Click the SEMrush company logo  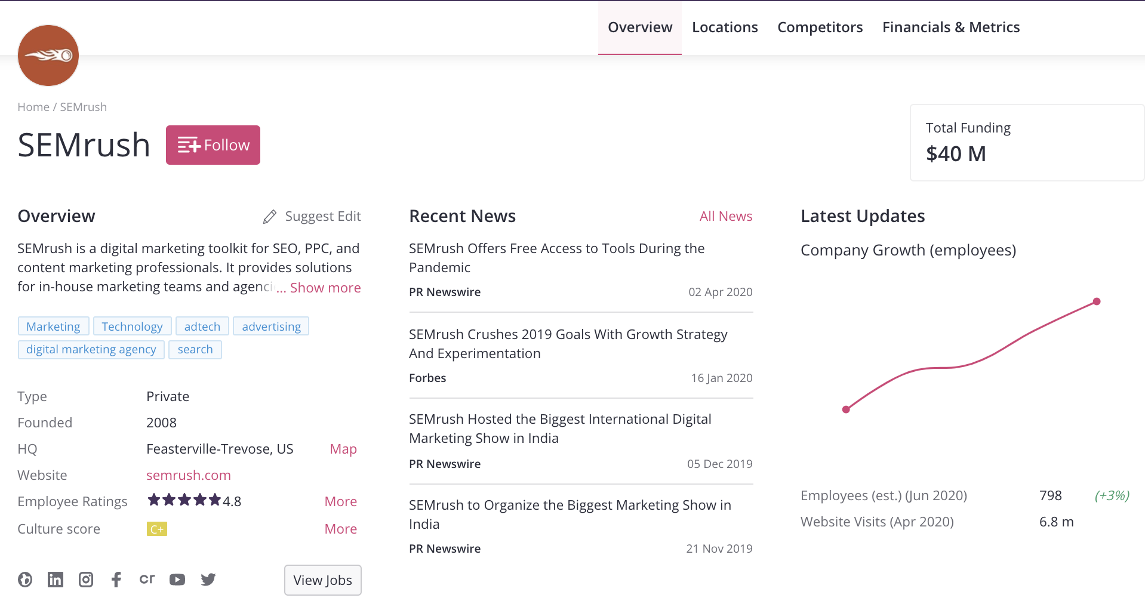[x=48, y=56]
